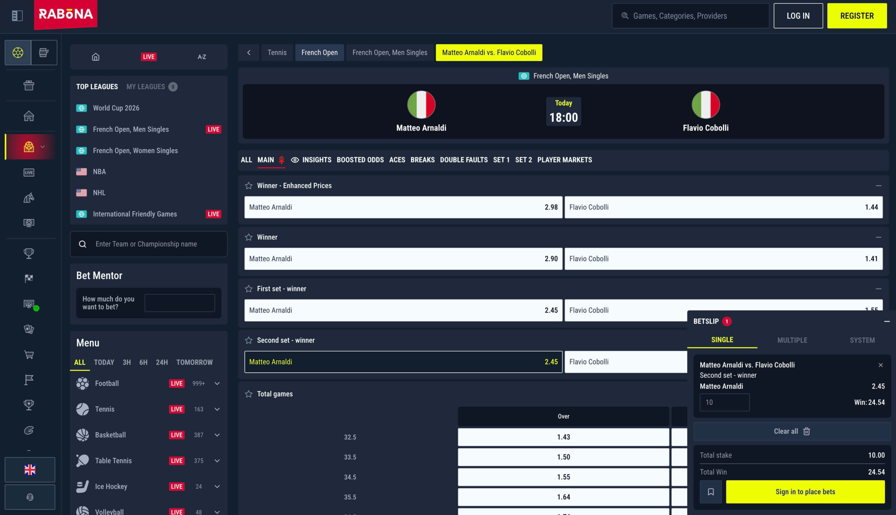896x515 pixels.
Task: Save betslip with the bookmark icon
Action: pyautogui.click(x=711, y=492)
